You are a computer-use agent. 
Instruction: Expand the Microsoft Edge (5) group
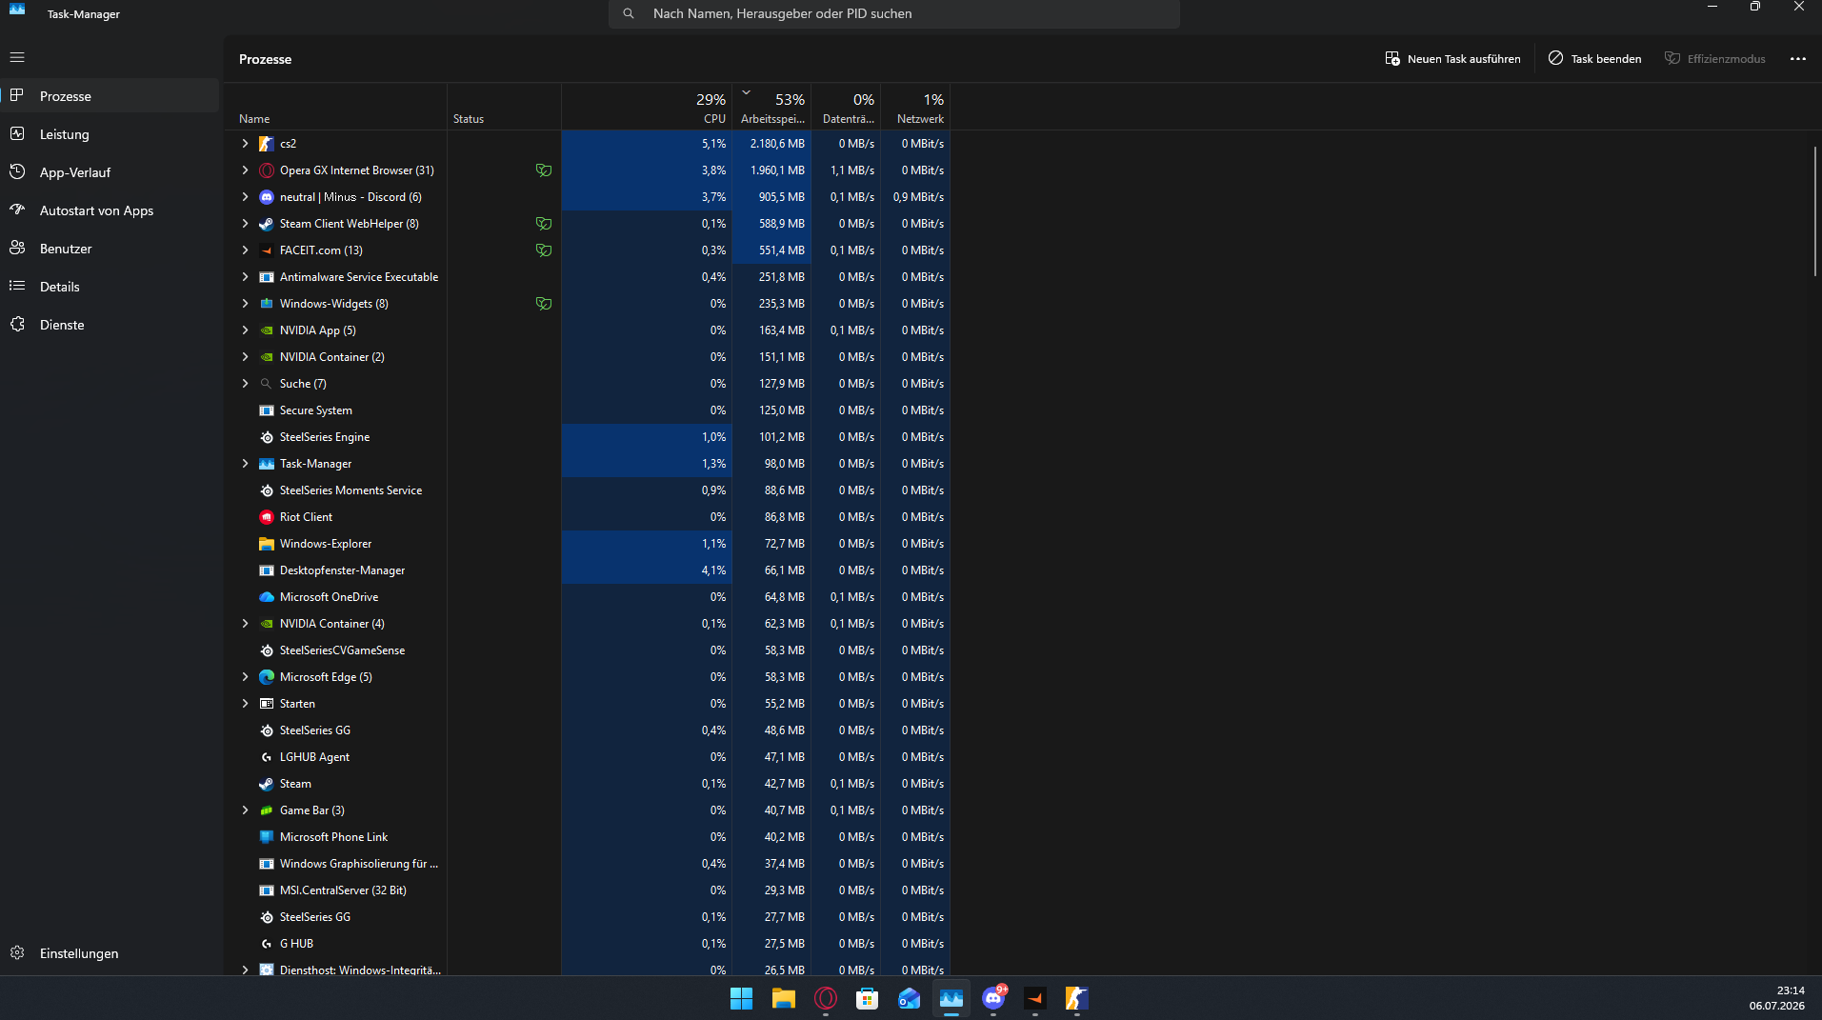245,677
